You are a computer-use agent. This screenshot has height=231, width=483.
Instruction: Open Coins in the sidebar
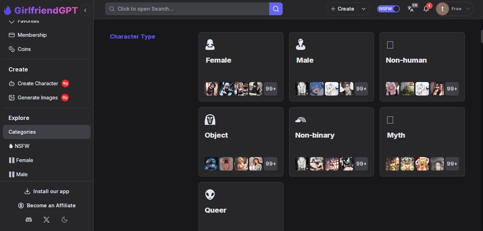pos(47,49)
